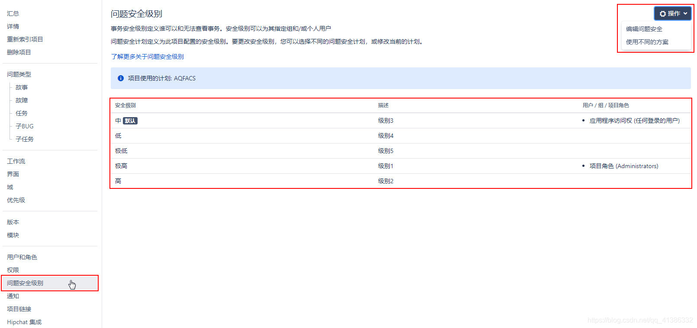Screen dimensions: 697x328
Task: Open 项目链接 in the sidebar
Action: click(19, 309)
